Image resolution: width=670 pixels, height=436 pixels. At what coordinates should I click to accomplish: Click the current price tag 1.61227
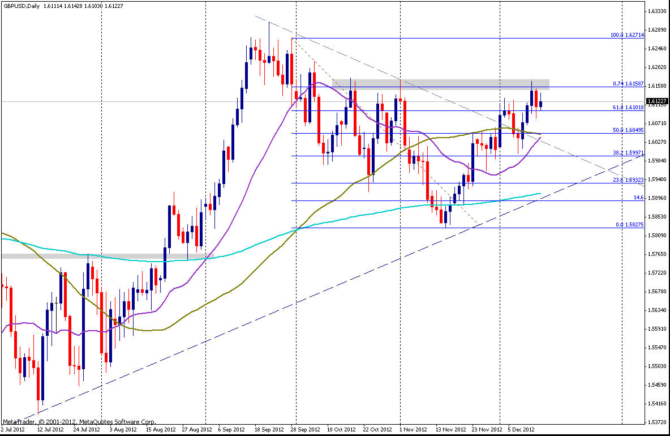[658, 101]
